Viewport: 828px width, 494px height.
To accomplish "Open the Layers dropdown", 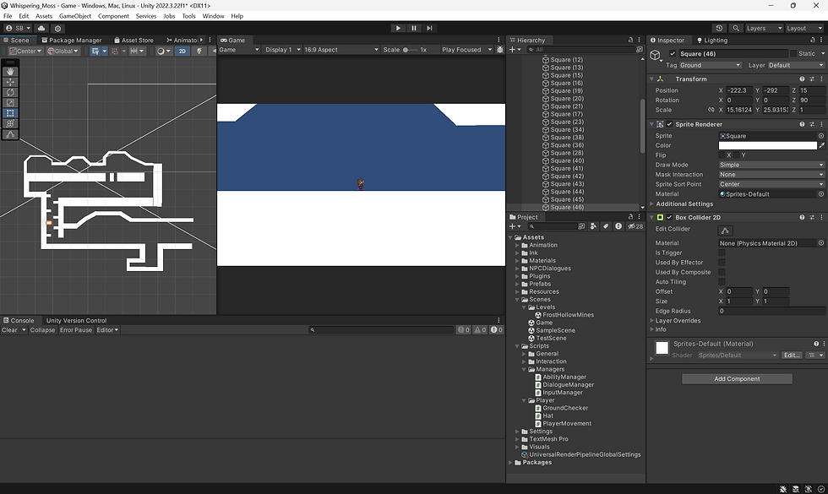I will click(x=764, y=28).
